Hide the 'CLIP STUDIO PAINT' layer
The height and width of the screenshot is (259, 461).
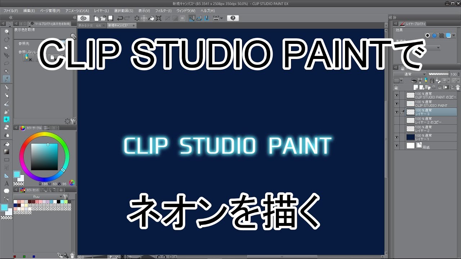click(x=397, y=104)
